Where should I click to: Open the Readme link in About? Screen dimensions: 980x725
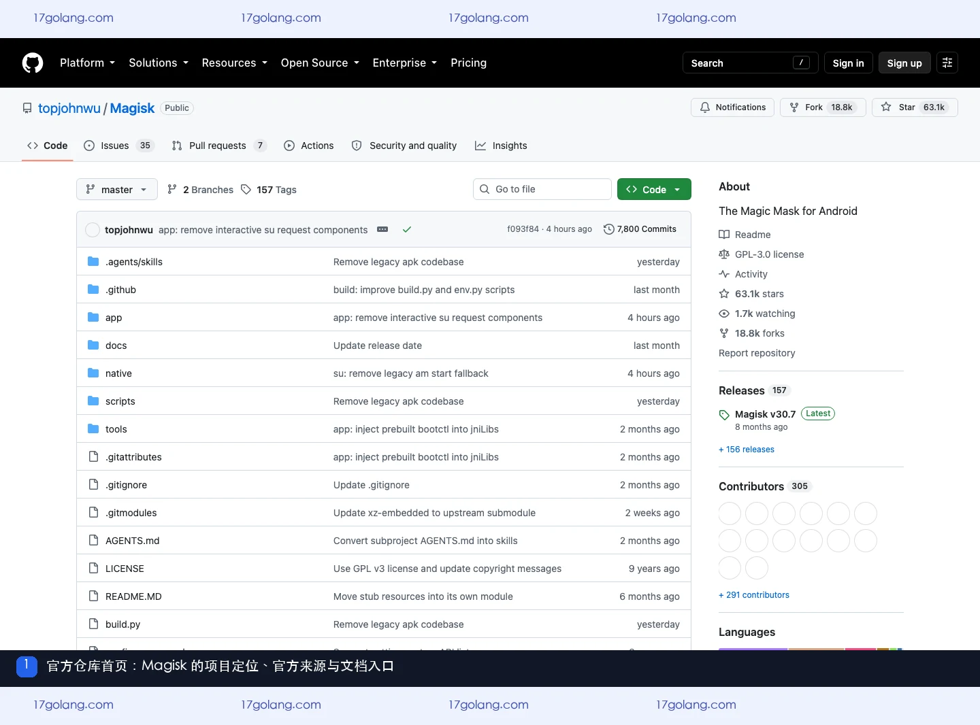point(745,235)
